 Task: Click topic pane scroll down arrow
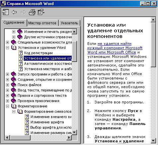tap(153, 141)
